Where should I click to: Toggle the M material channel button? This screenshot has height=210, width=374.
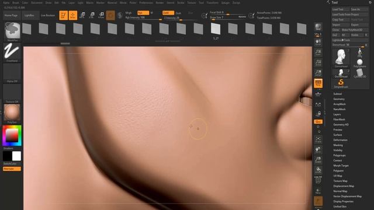coord(152,13)
